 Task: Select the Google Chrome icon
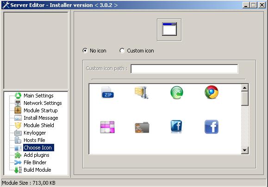pos(212,92)
